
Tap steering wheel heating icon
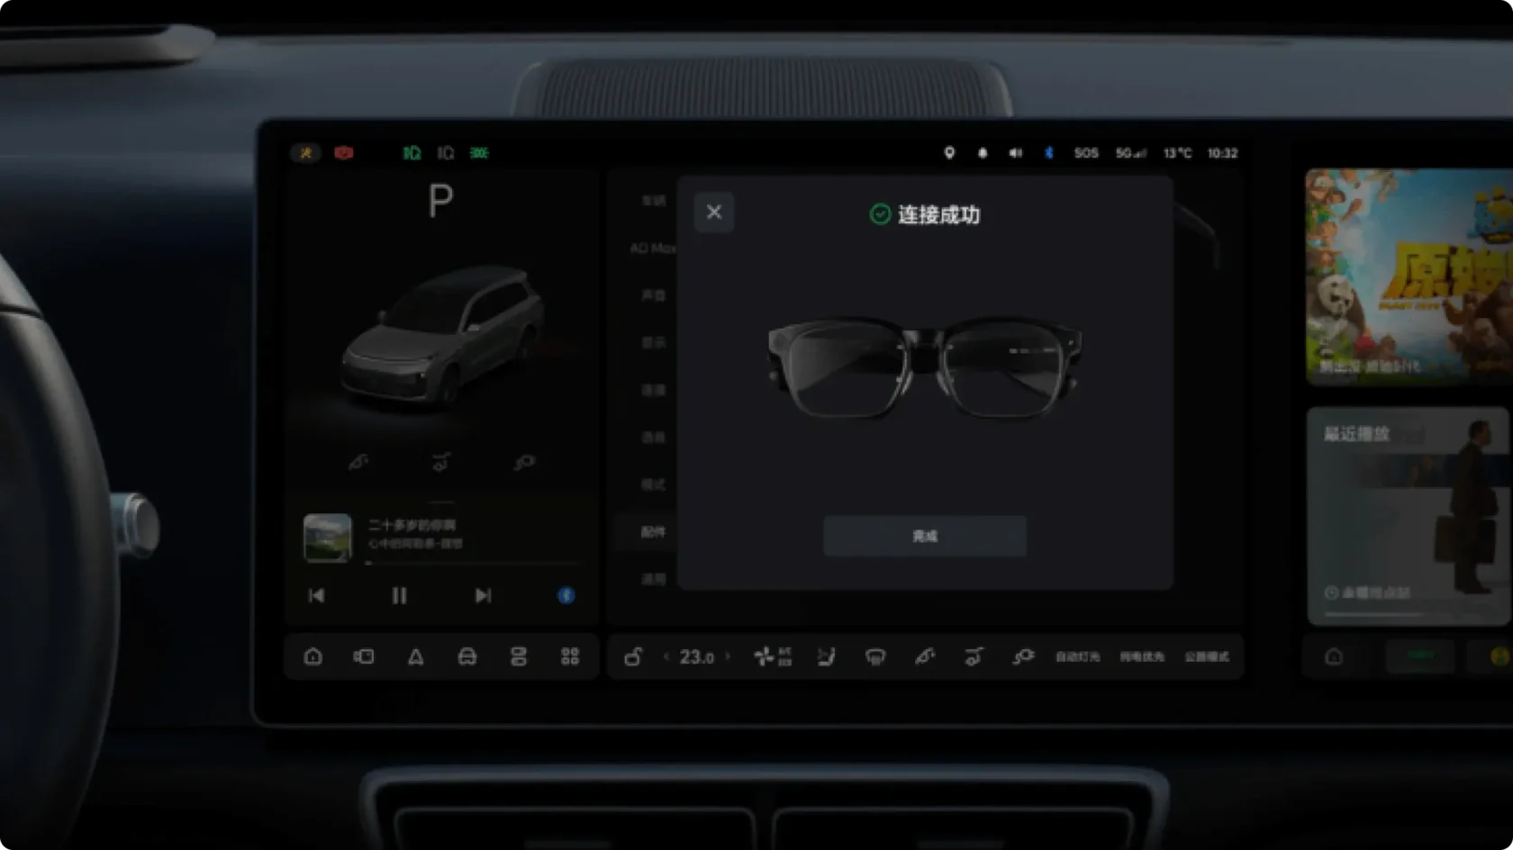coord(875,656)
